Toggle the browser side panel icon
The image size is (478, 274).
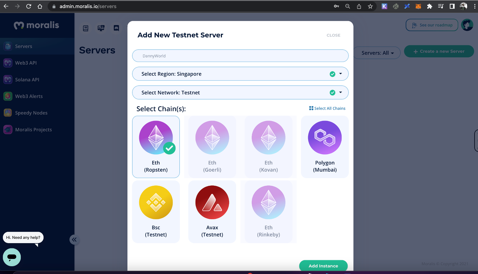[x=452, y=6]
